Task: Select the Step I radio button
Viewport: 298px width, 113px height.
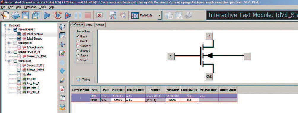Action: (78, 60)
